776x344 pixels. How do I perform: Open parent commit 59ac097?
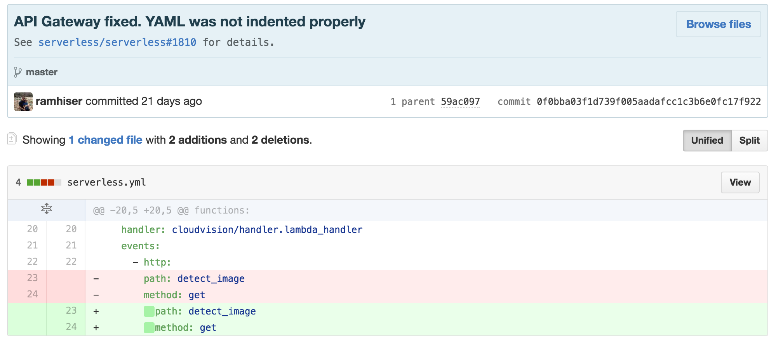click(460, 102)
